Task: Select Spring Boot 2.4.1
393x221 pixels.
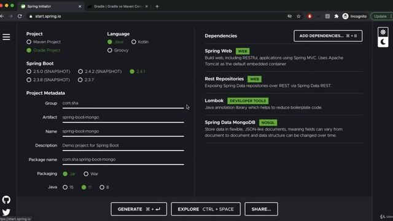Action: click(132, 71)
